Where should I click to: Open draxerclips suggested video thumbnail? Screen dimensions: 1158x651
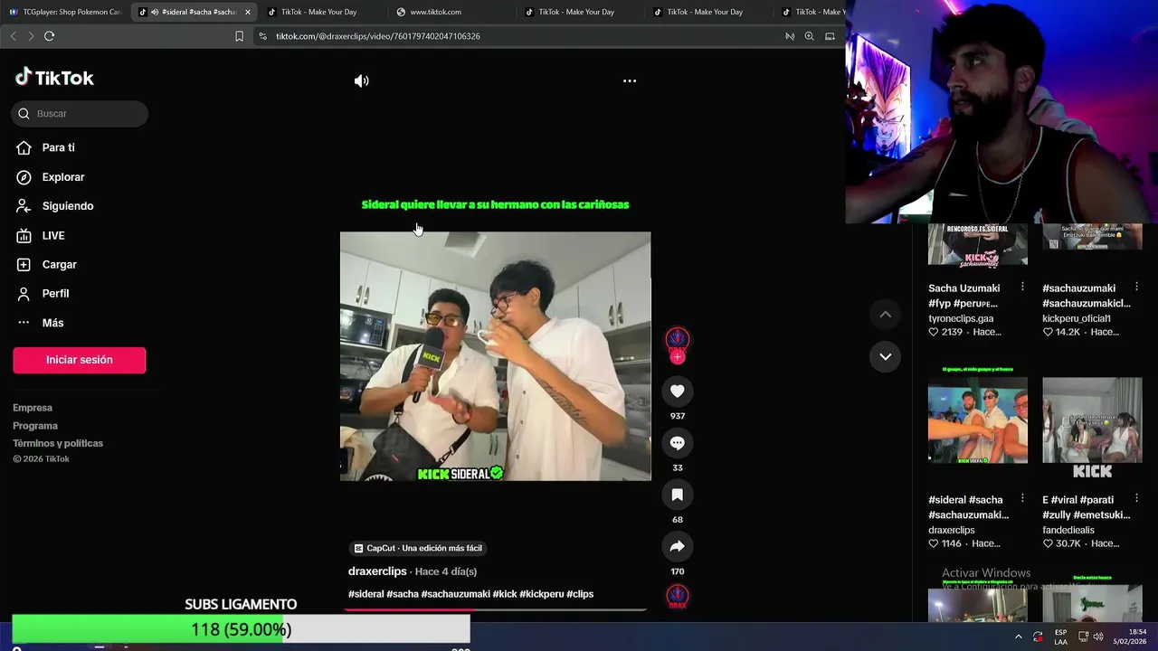[978, 420]
